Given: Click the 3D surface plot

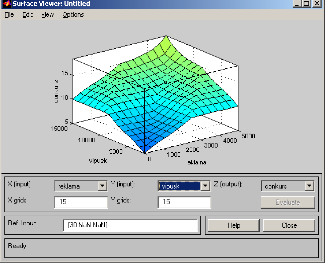Looking at the screenshot, I should (x=154, y=99).
